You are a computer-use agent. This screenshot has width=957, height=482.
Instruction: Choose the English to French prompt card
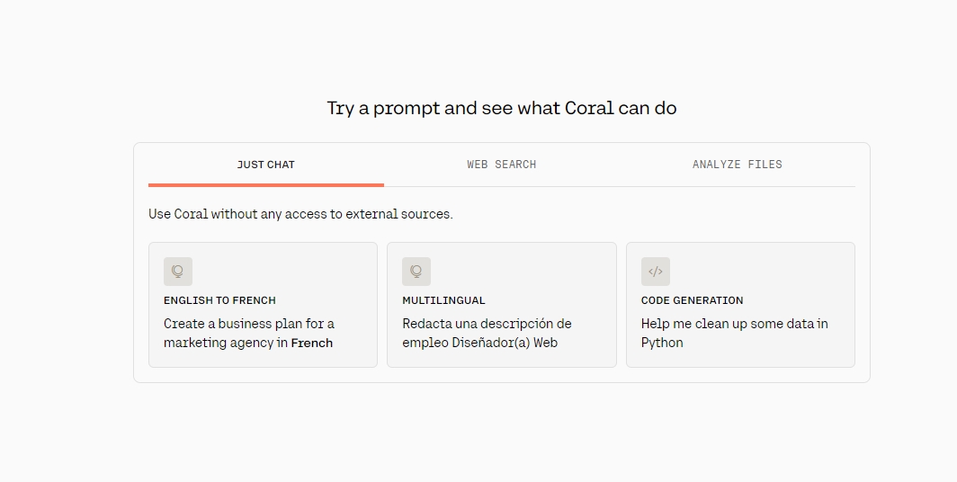[x=263, y=305]
